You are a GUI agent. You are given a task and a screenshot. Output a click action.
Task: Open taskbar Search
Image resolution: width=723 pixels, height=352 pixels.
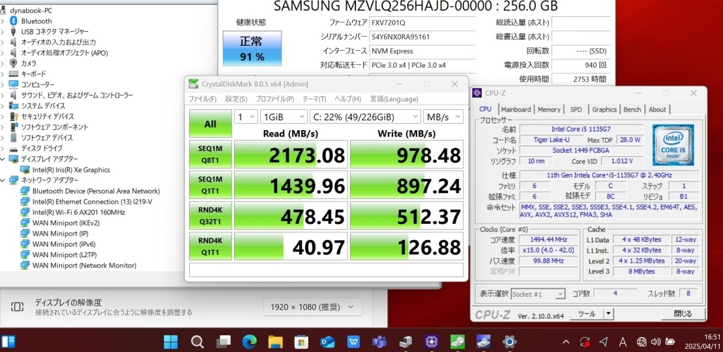click(x=198, y=342)
